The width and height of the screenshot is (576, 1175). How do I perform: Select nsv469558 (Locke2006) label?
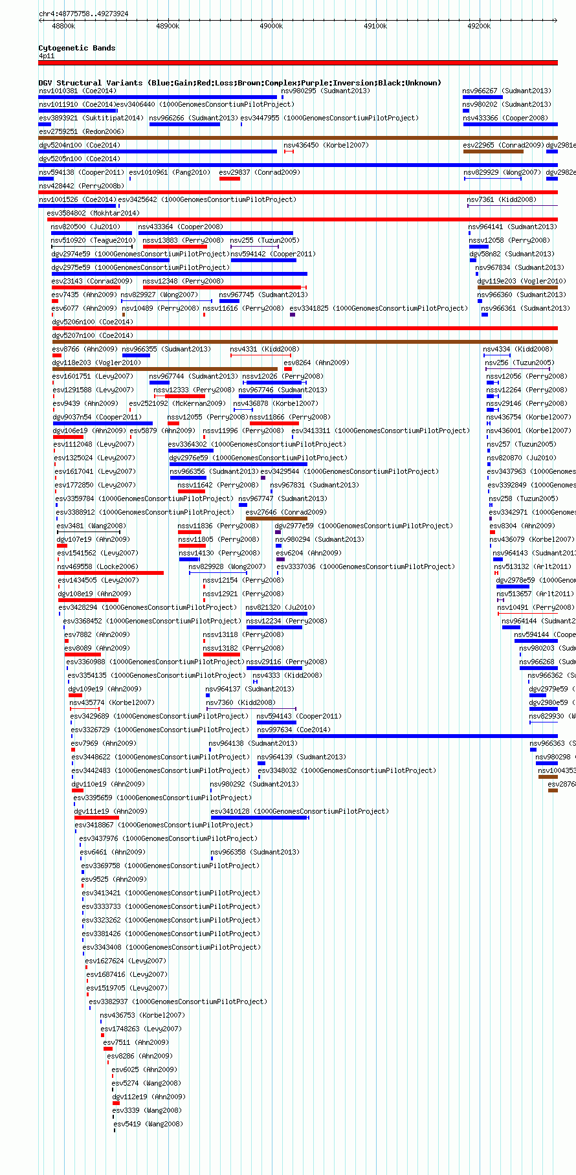point(98,566)
